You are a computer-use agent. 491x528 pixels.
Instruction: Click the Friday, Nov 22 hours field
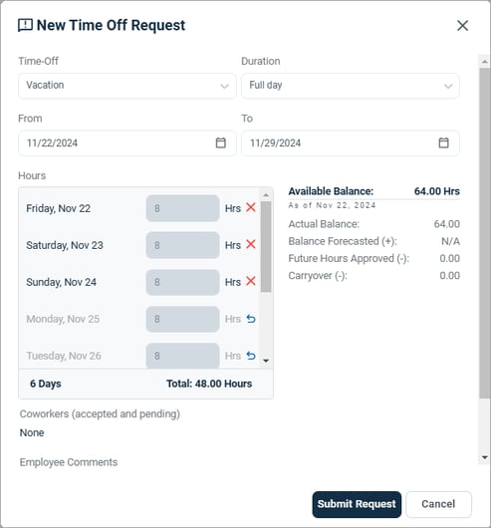point(182,208)
